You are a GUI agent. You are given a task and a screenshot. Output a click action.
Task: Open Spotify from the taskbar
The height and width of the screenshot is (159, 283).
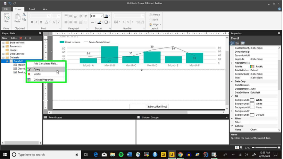pos(121,155)
